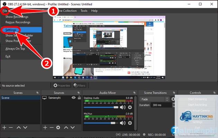Viewport: 218px width, 138px height.
Task: Add a new scene
Action: point(4,127)
